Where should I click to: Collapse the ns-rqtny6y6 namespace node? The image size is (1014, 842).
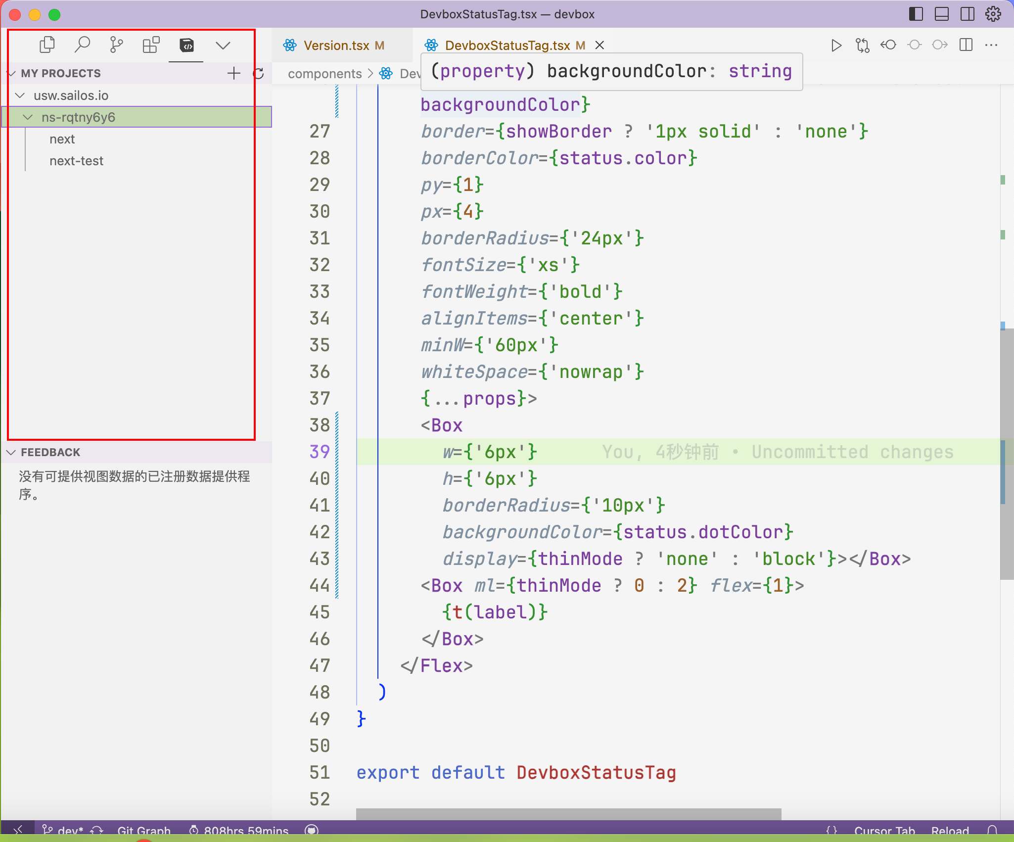tap(28, 117)
